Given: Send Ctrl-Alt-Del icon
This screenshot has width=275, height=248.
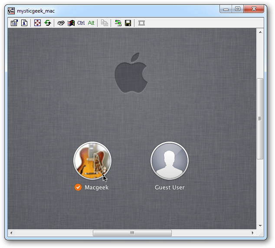Looking at the screenshot, I should coord(61,23).
